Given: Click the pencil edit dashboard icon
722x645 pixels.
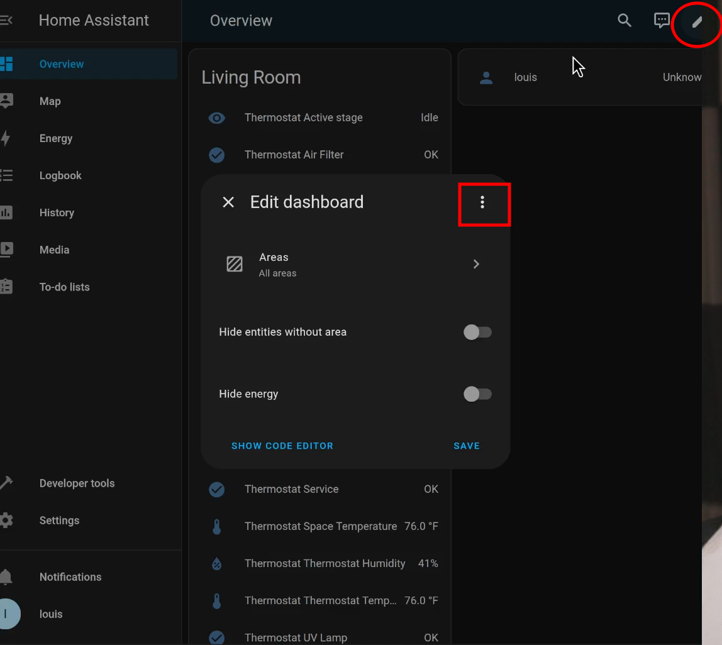Looking at the screenshot, I should 697,21.
